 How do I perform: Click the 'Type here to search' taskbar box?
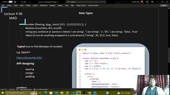(21, 93)
